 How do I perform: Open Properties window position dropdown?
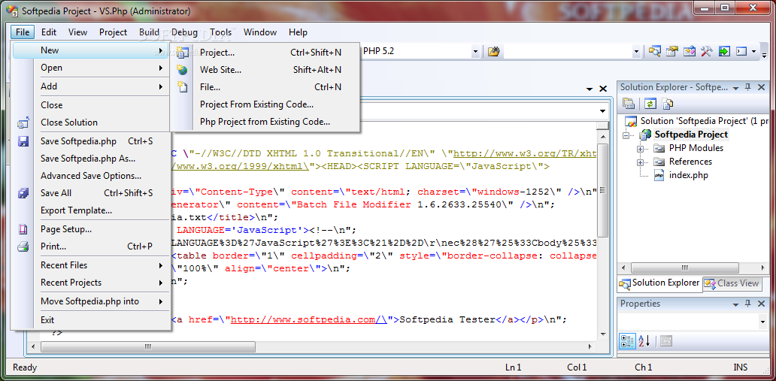736,304
